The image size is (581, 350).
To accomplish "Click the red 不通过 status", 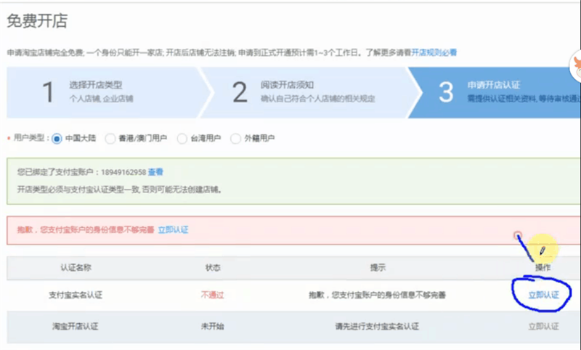I will pos(213,295).
